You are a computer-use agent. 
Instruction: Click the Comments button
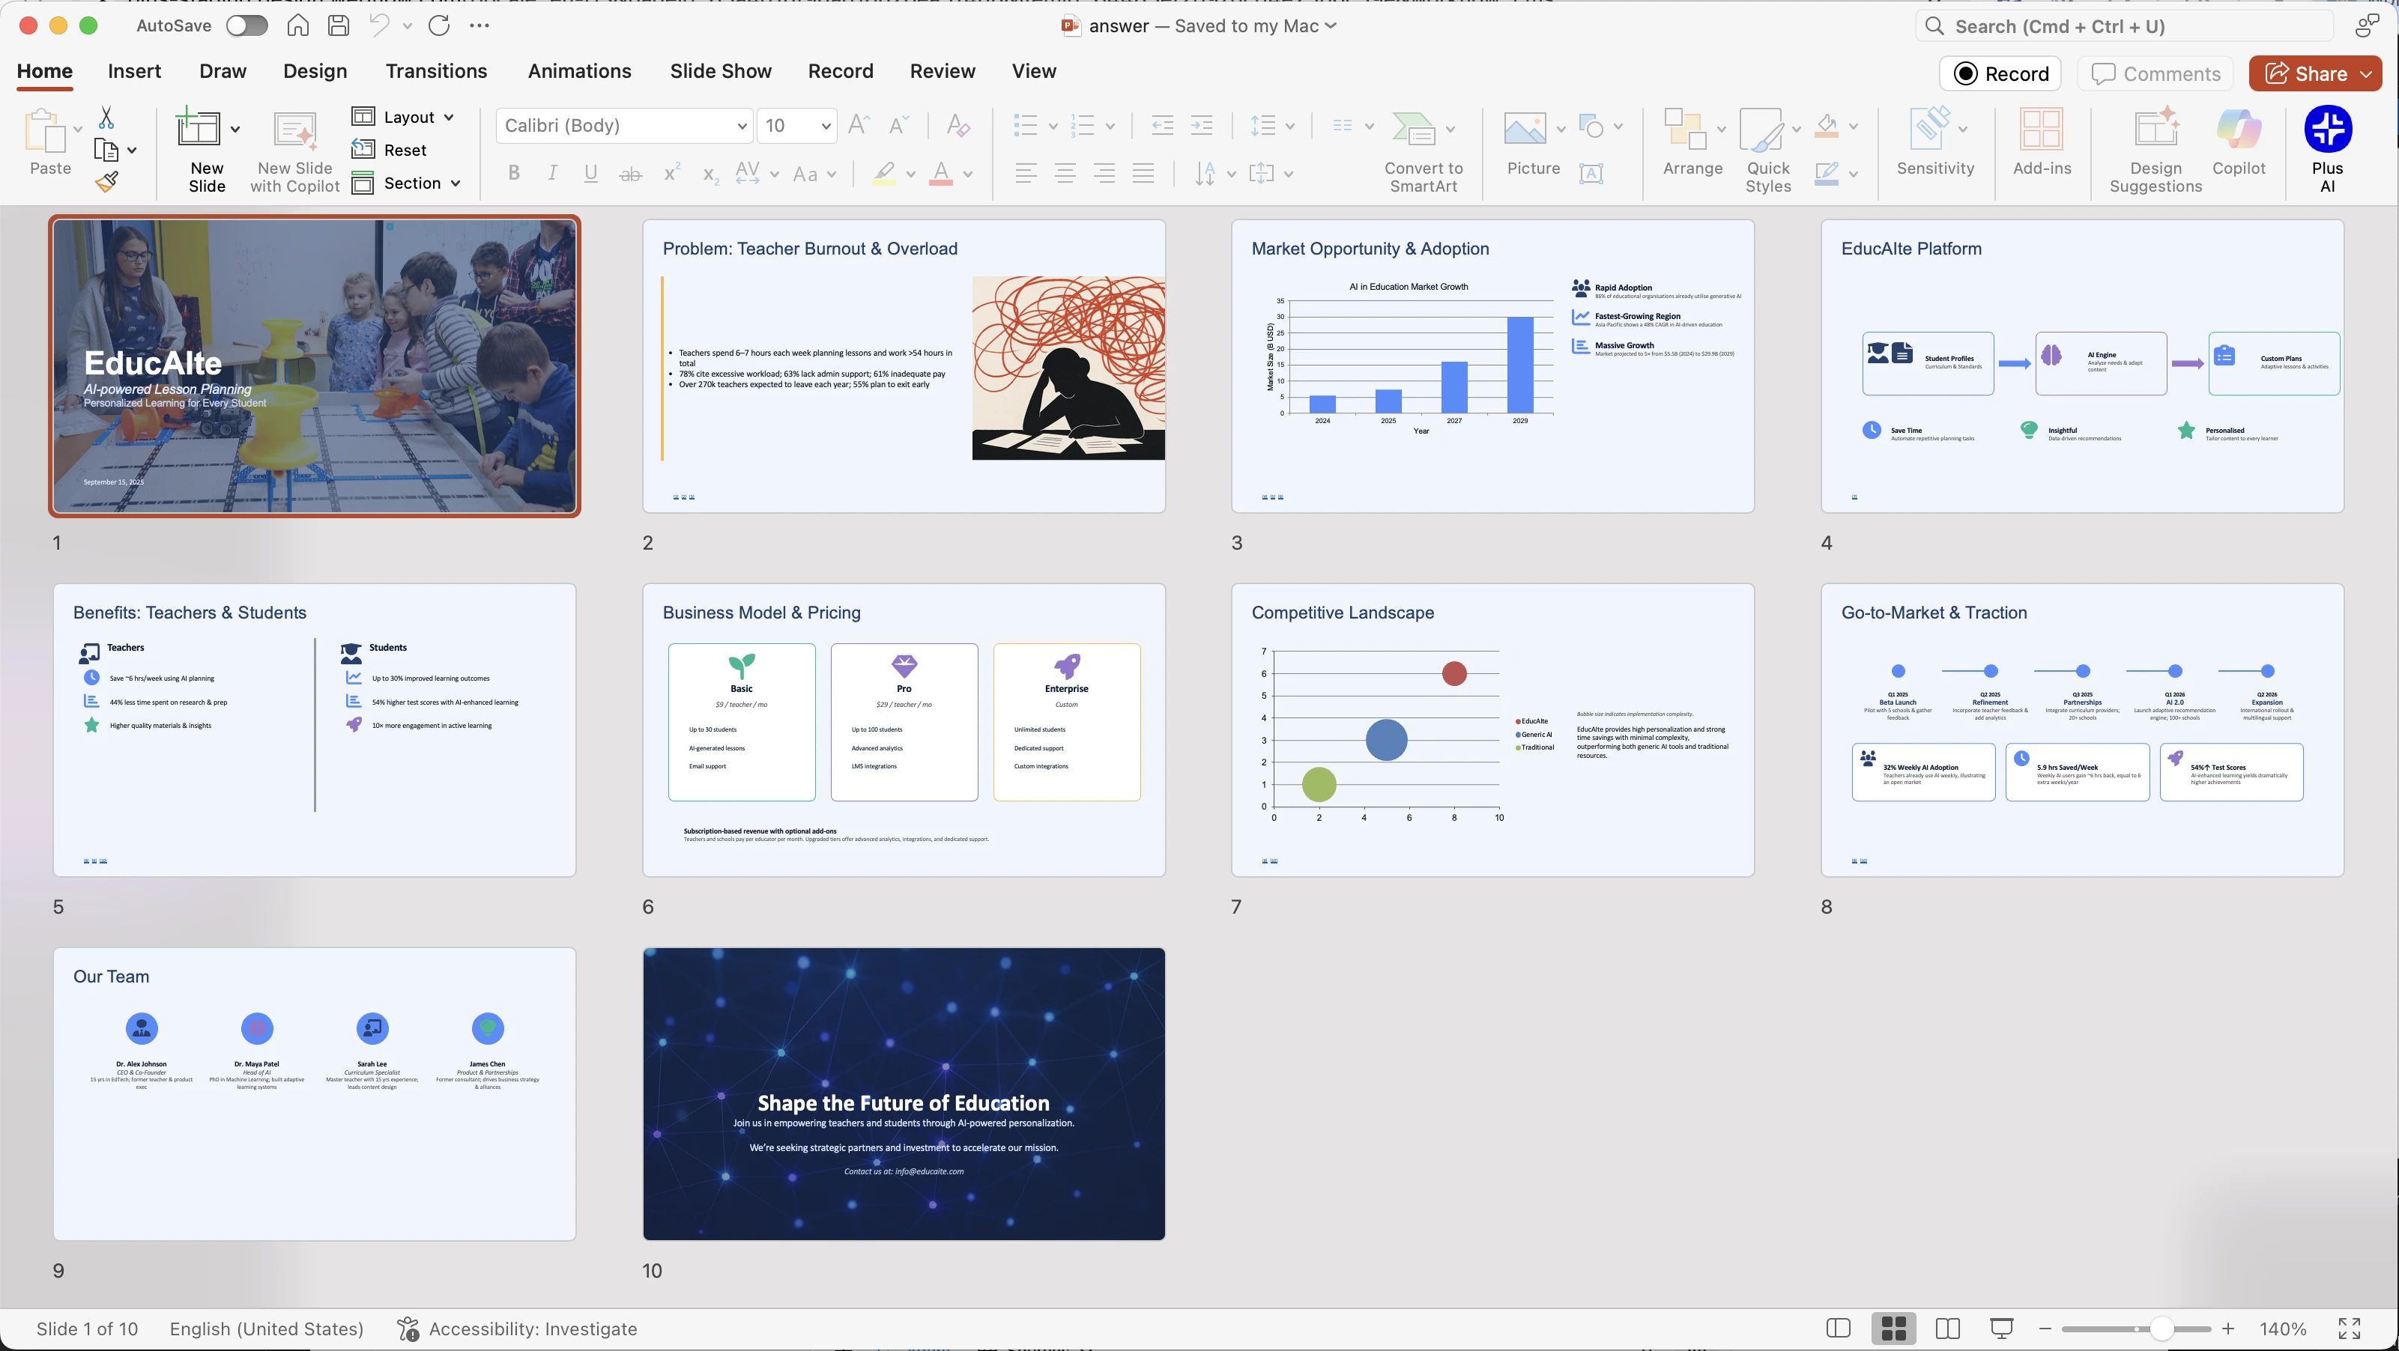coord(2155,73)
